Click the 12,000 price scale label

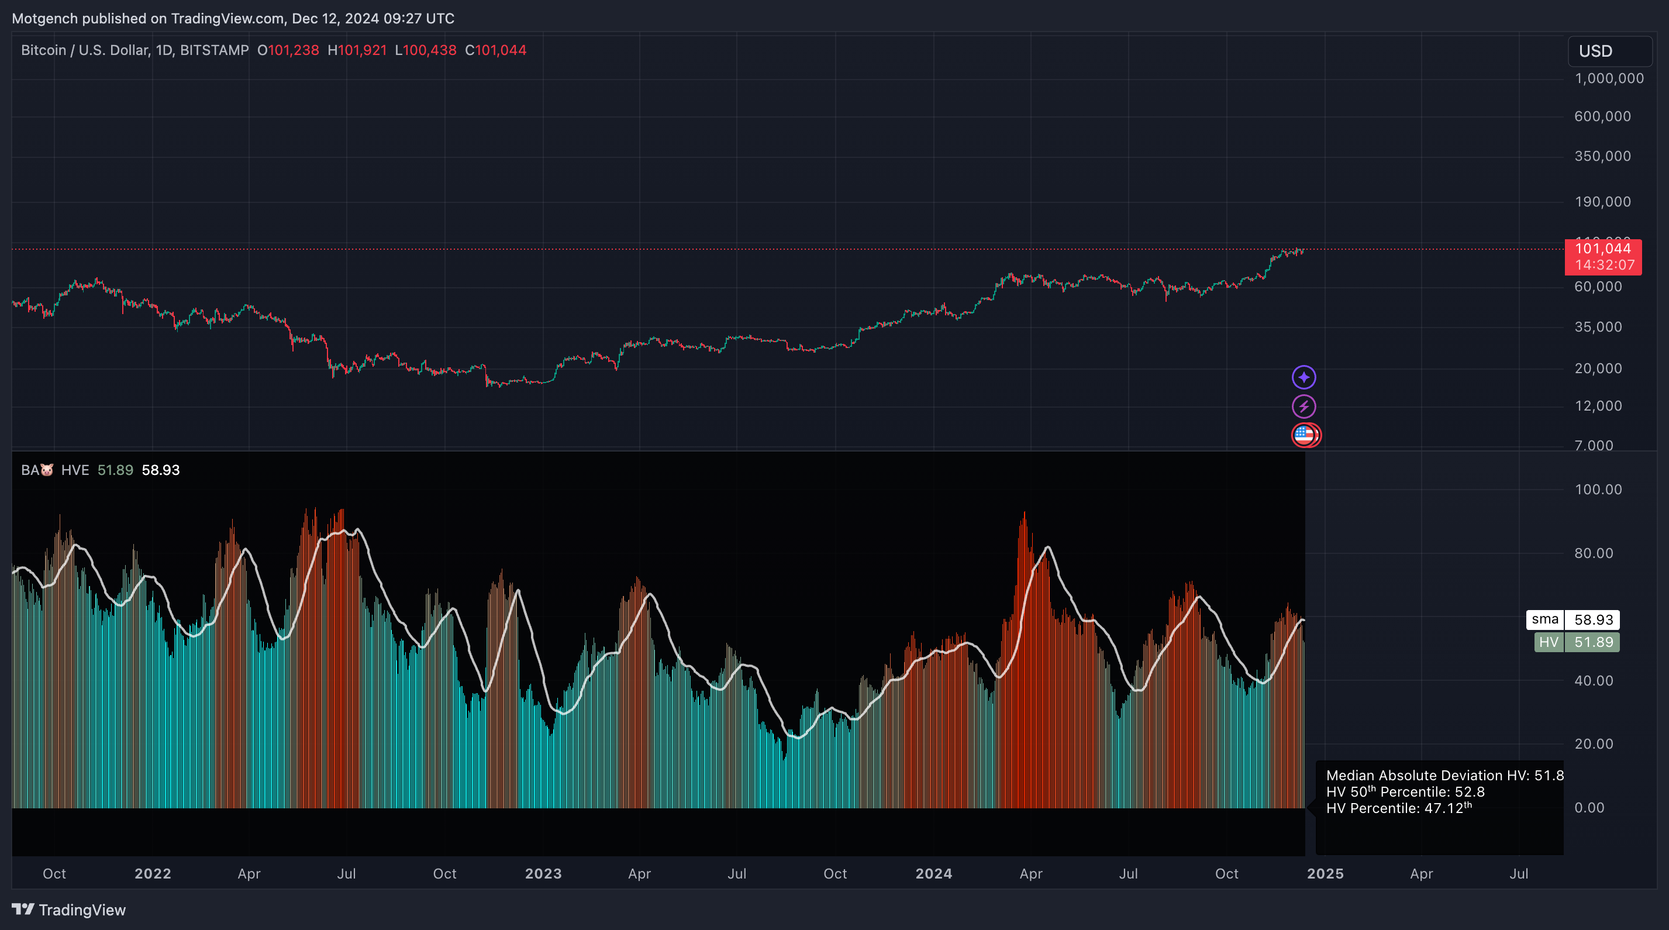pyautogui.click(x=1598, y=406)
